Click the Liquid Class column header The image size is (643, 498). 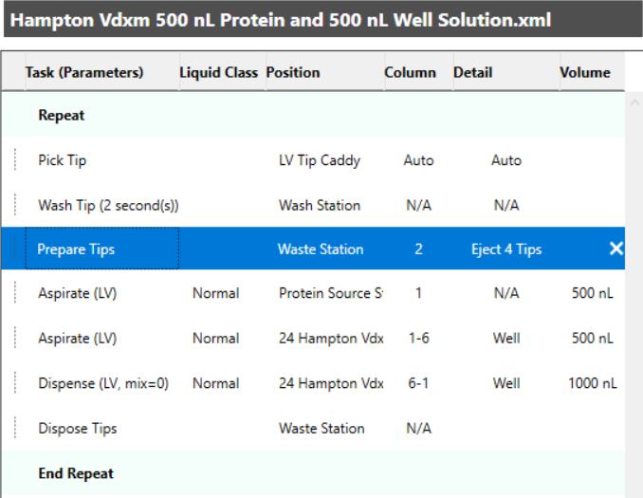(x=218, y=72)
